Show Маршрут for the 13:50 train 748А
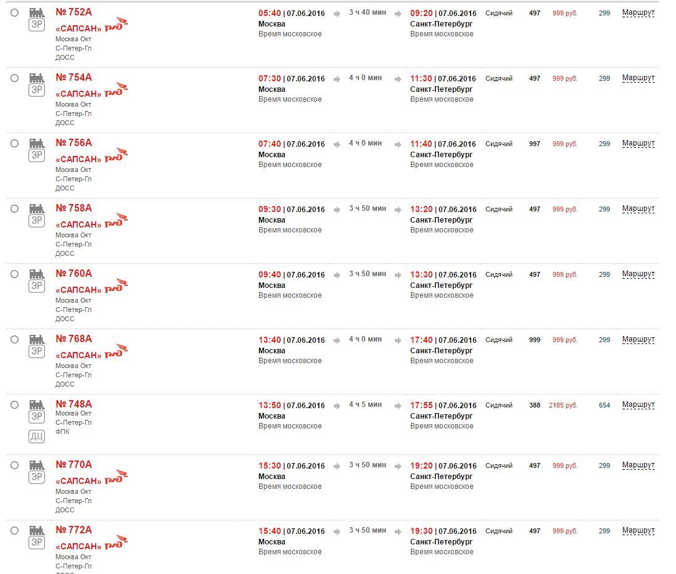Image resolution: width=676 pixels, height=574 pixels. click(638, 405)
